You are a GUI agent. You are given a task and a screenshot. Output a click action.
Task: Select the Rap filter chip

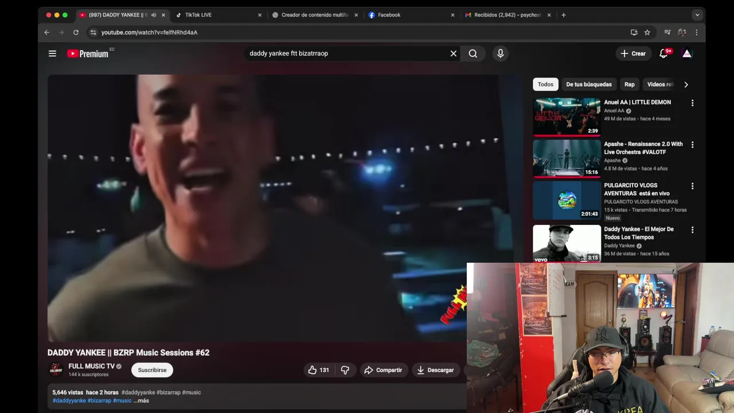630,84
